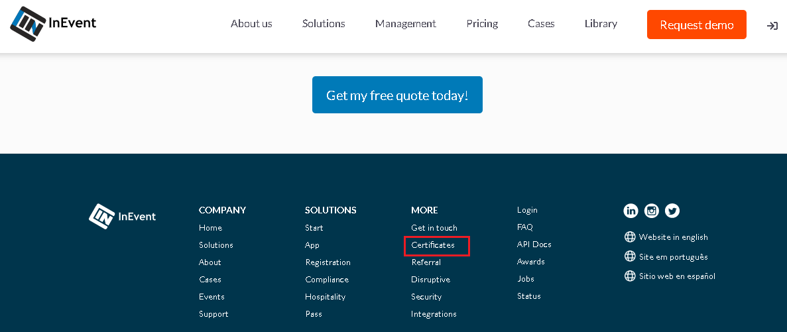The image size is (787, 332).
Task: Open the Solutions menu in header
Action: tap(324, 24)
